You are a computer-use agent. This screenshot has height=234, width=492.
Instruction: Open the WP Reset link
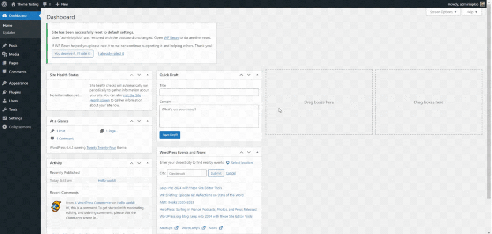[171, 37]
